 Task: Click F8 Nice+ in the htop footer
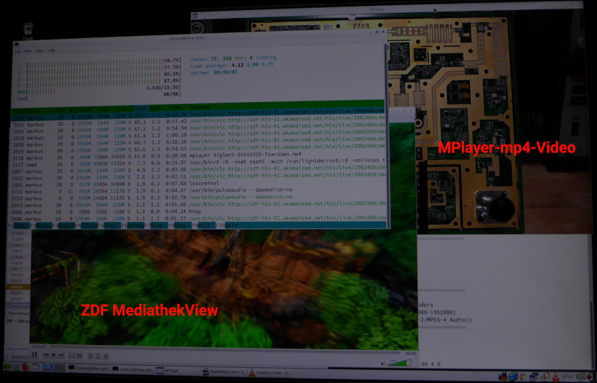180,226
